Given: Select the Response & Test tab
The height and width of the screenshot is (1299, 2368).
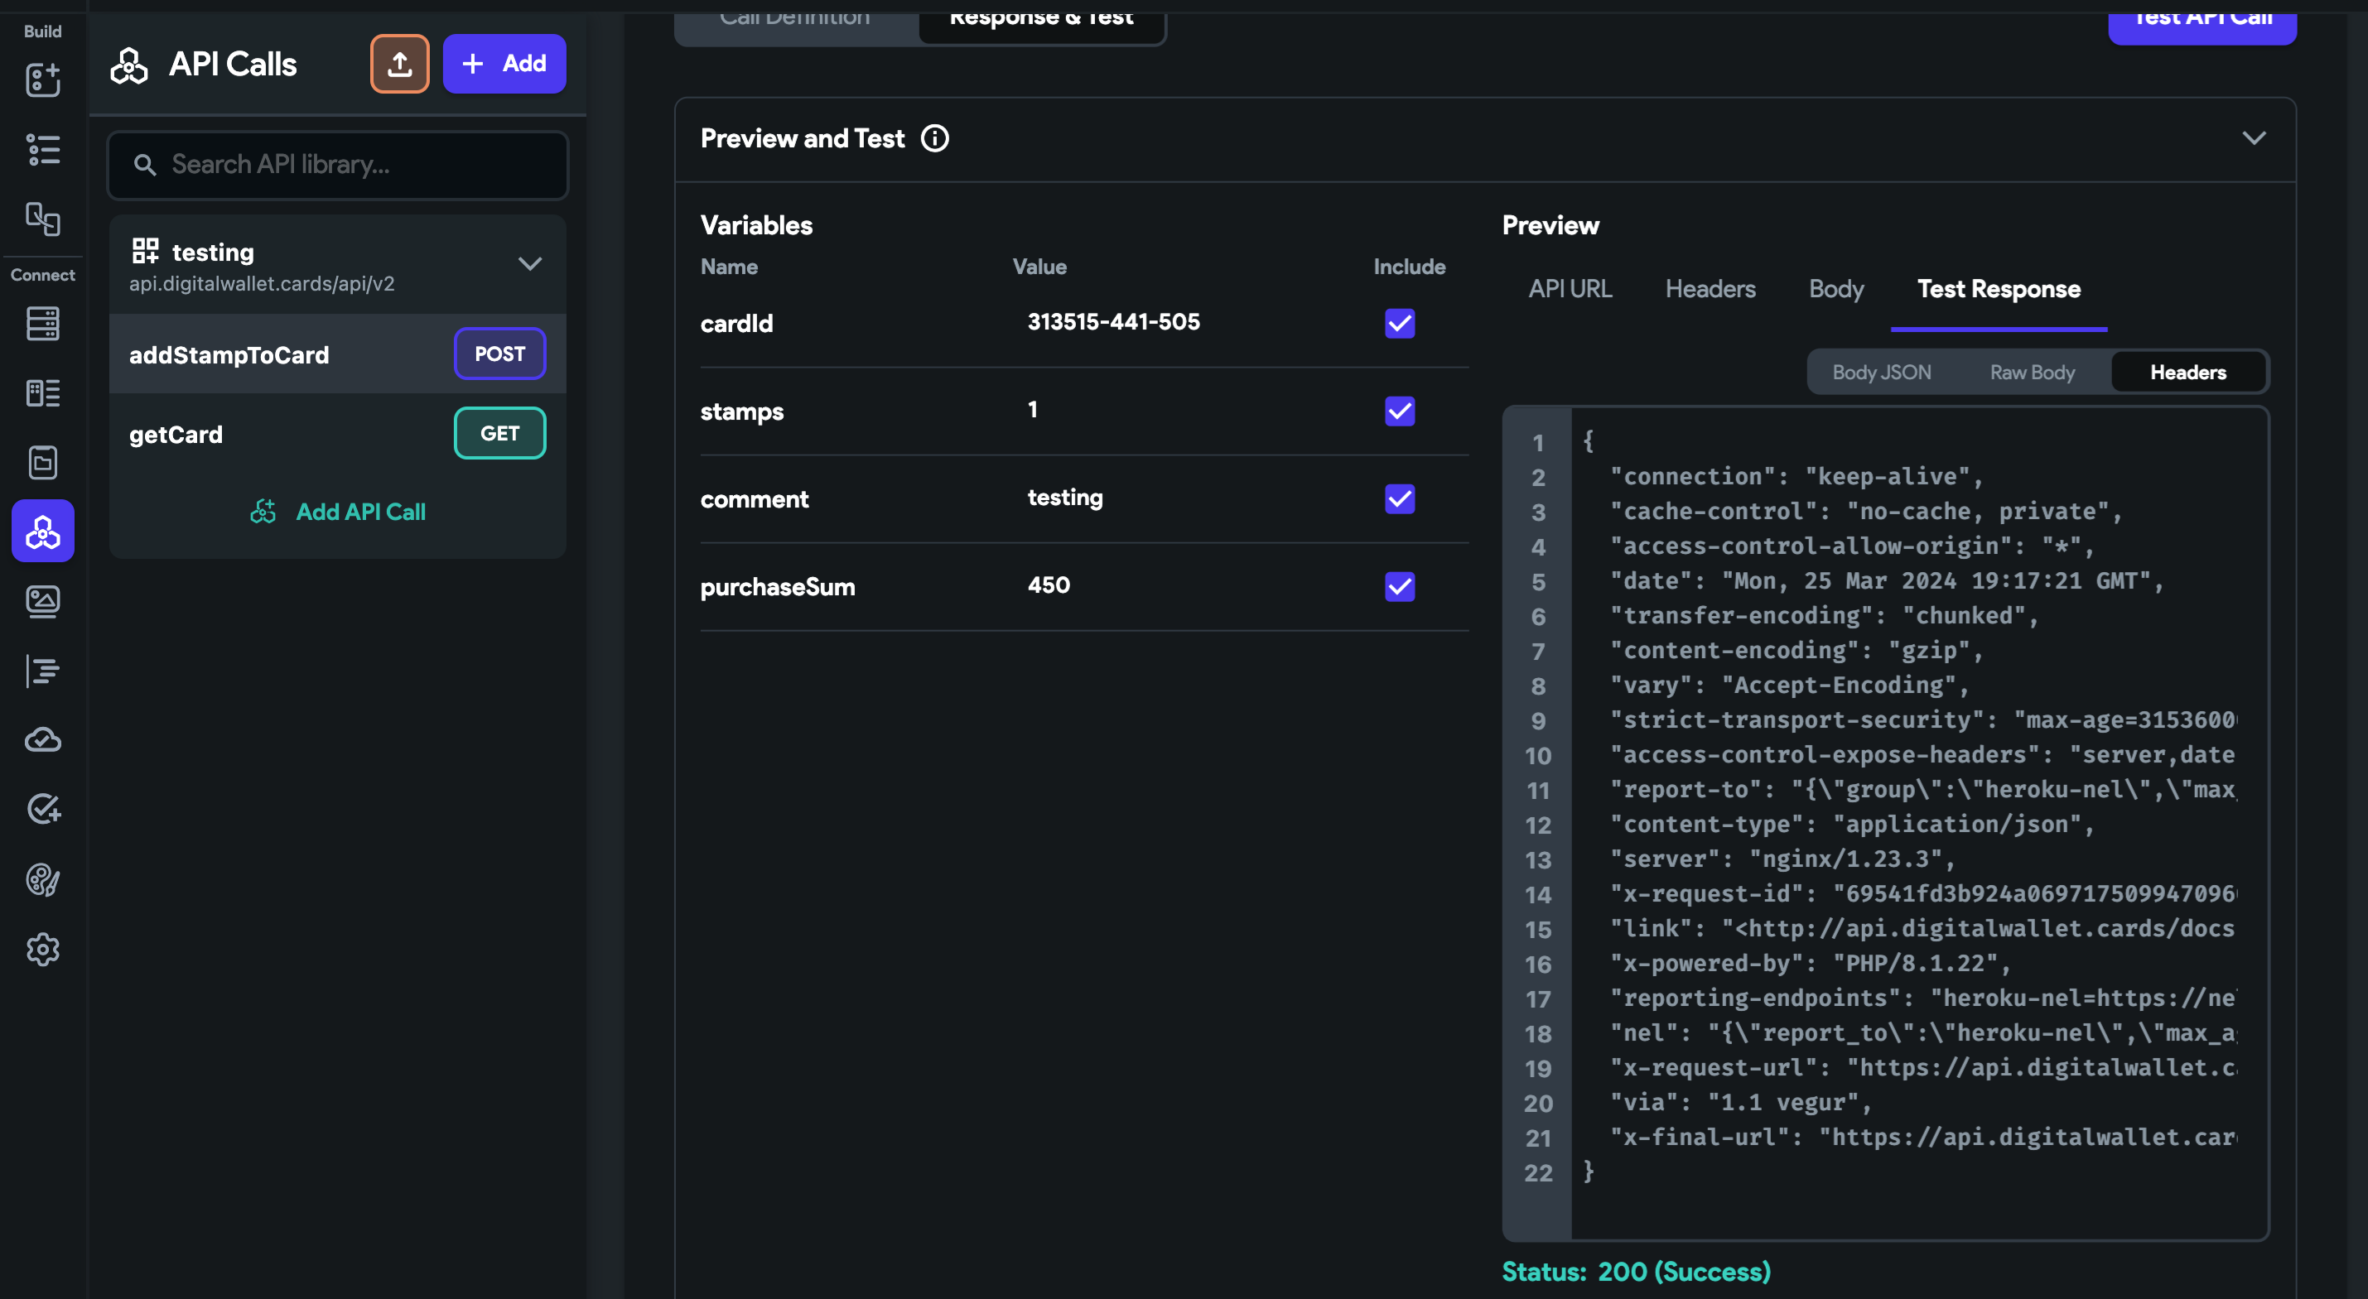Looking at the screenshot, I should click(1040, 20).
